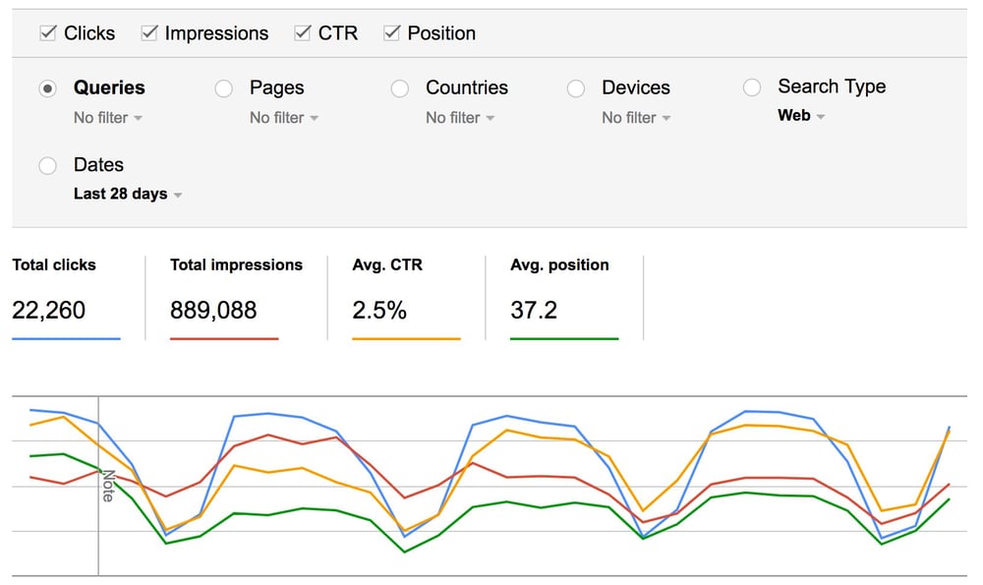Screen dimensions: 983x585
Task: Select the Pages radio button
Action: (x=223, y=88)
